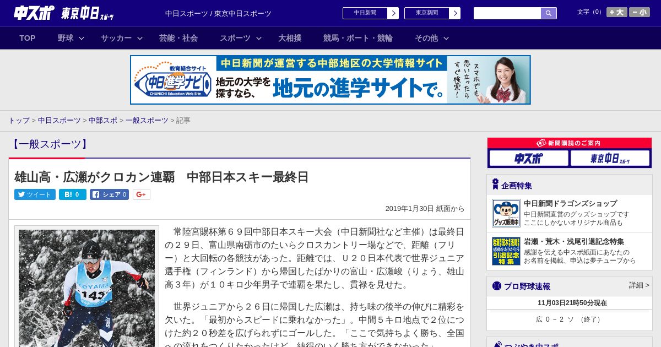Expand the スポーツ dropdown chevron
The width and height of the screenshot is (661, 347).
259,38
